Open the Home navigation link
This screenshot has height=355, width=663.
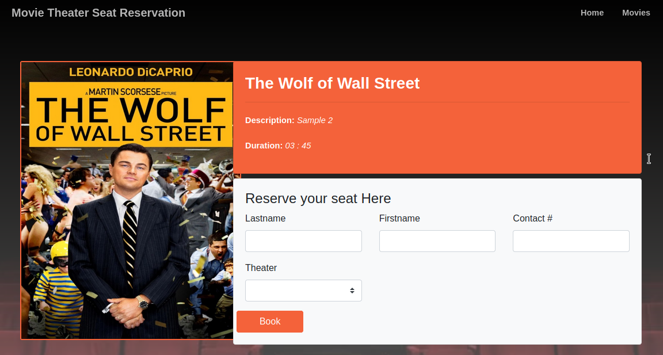592,13
